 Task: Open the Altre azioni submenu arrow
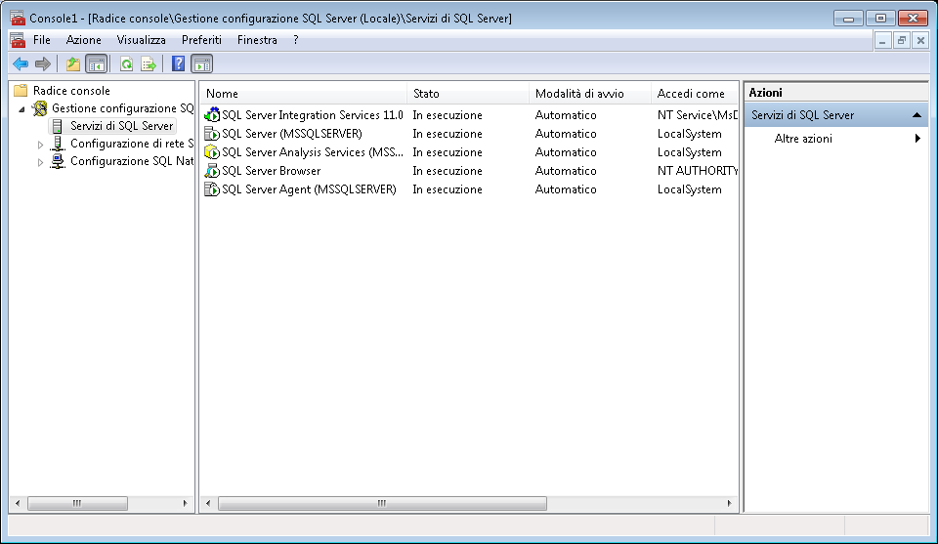click(x=917, y=138)
